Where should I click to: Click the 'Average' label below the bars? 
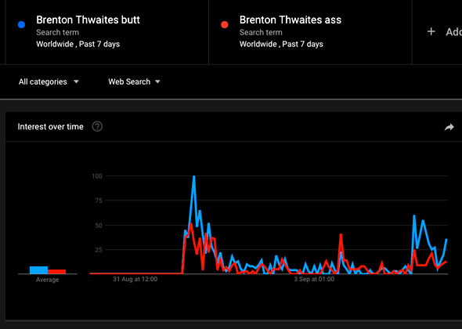click(47, 280)
